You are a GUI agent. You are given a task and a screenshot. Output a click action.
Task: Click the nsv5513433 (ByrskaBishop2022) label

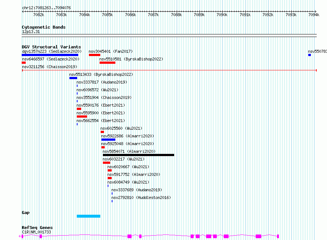point(101,74)
